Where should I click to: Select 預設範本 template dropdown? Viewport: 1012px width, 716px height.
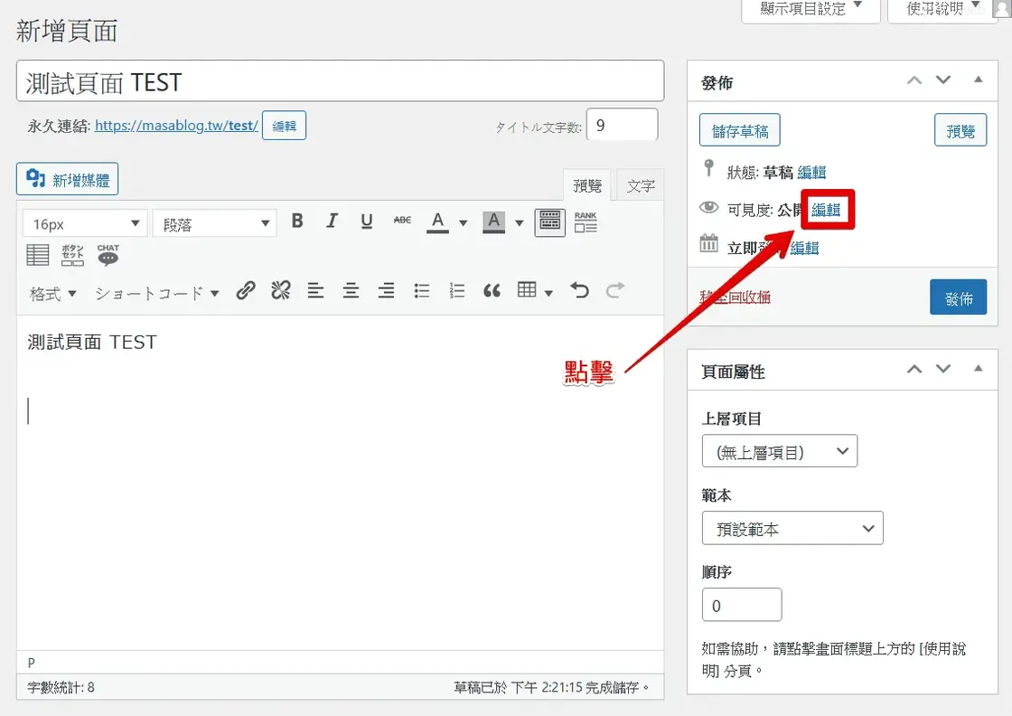tap(792, 528)
